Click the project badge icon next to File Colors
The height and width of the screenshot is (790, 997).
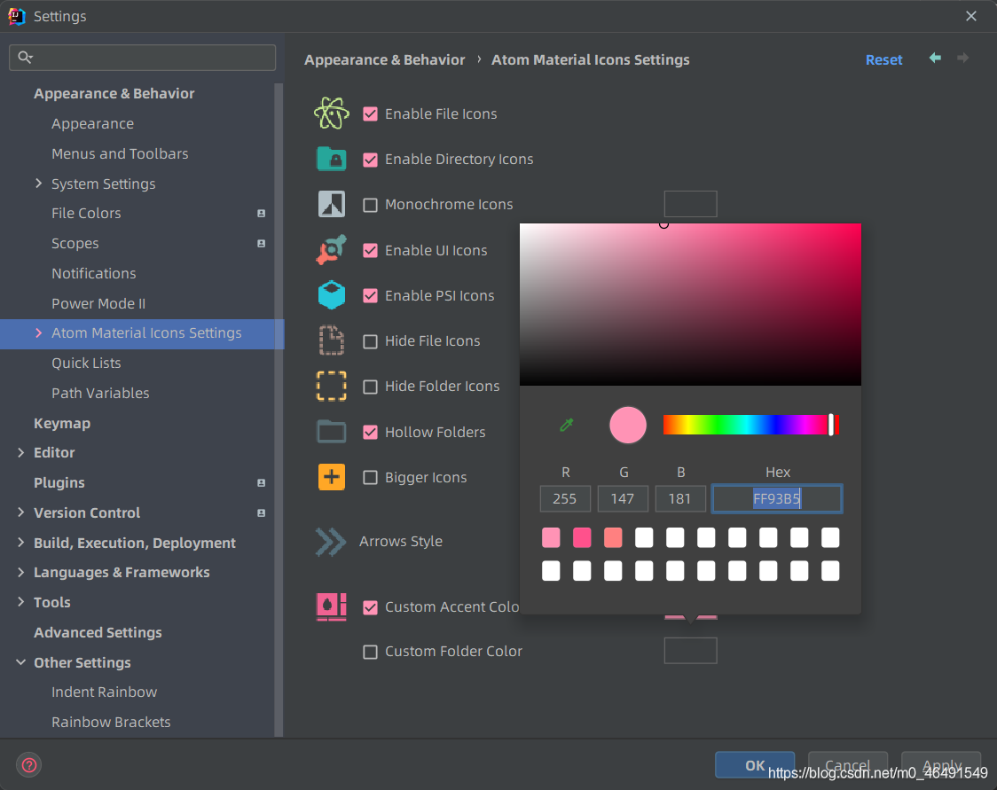pyautogui.click(x=262, y=214)
